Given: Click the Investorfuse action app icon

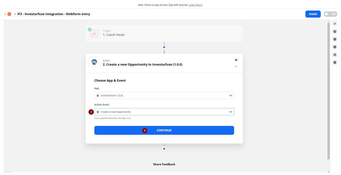Looking at the screenshot, I should [94, 62].
